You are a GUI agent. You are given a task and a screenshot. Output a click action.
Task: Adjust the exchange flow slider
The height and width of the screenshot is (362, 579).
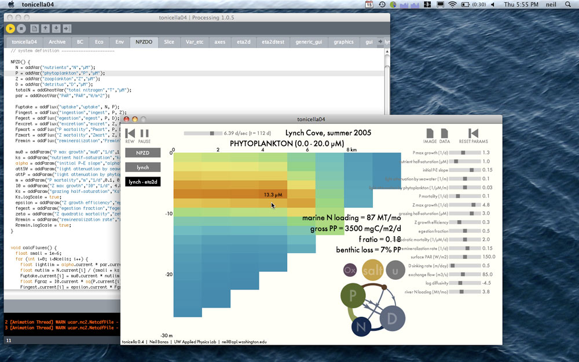(x=465, y=275)
